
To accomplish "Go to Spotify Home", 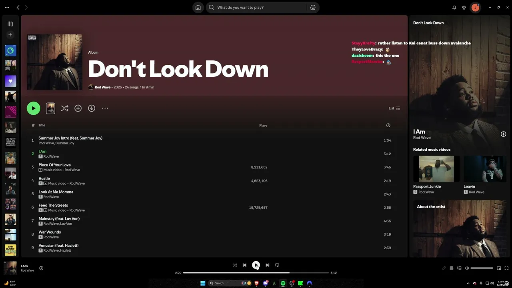I will pyautogui.click(x=198, y=8).
